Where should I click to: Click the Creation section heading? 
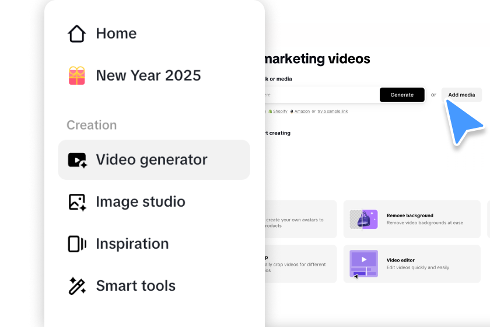pyautogui.click(x=92, y=125)
